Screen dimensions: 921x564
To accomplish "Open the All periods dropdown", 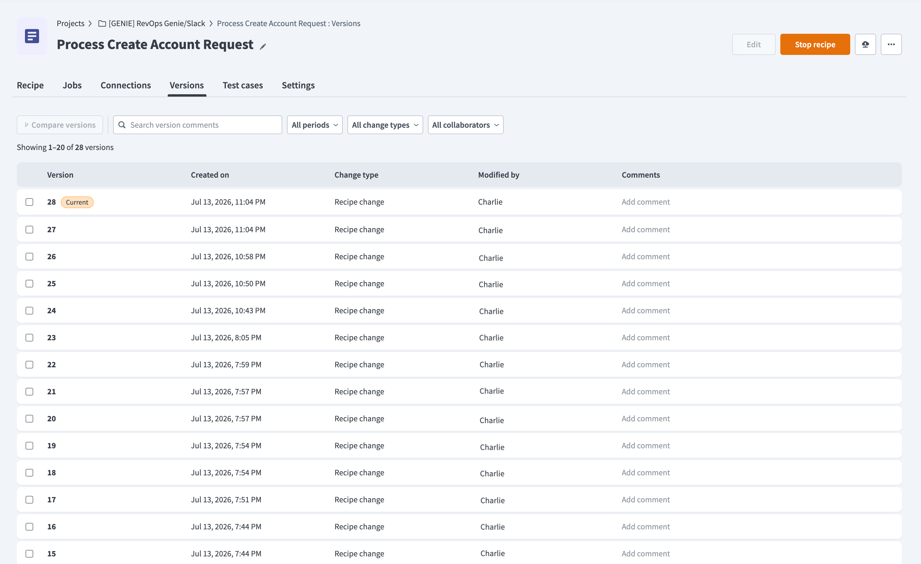I will [314, 125].
